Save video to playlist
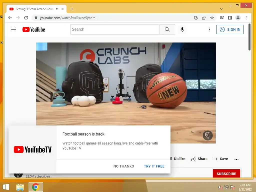The image size is (256, 192). click(x=220, y=159)
